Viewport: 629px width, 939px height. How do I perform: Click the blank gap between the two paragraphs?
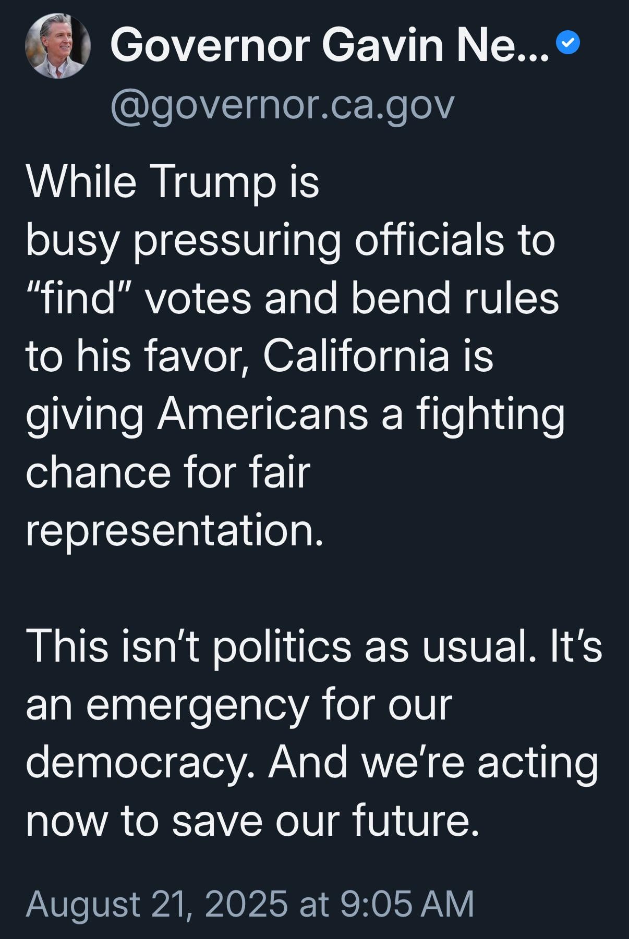coord(314,588)
